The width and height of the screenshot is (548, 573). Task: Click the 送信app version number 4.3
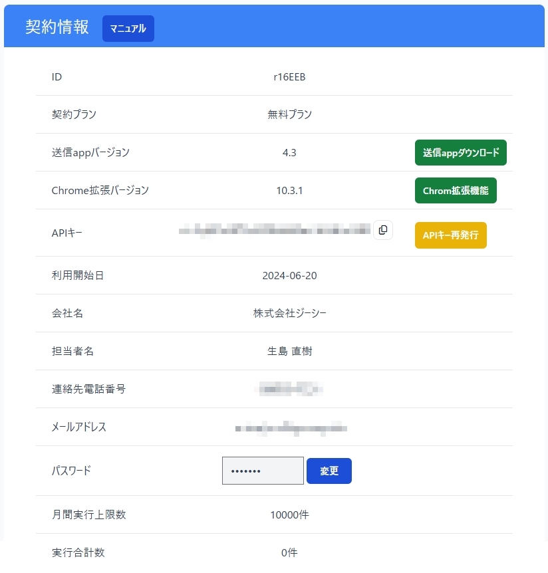click(289, 153)
